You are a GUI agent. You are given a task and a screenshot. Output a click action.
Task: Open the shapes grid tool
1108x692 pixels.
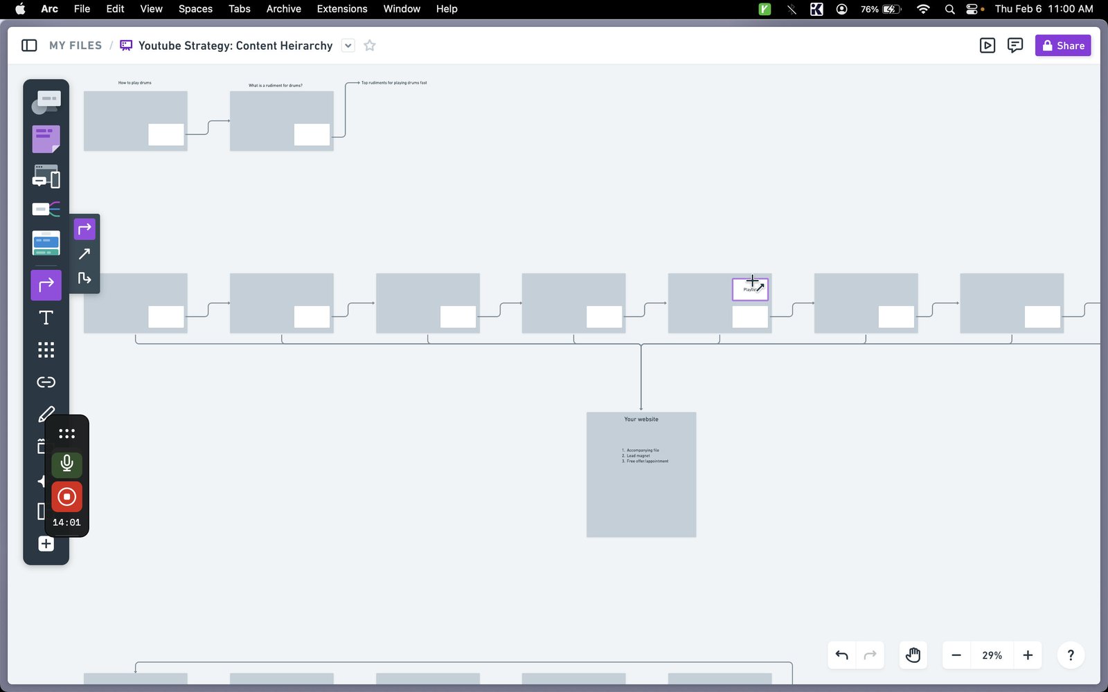tap(46, 349)
